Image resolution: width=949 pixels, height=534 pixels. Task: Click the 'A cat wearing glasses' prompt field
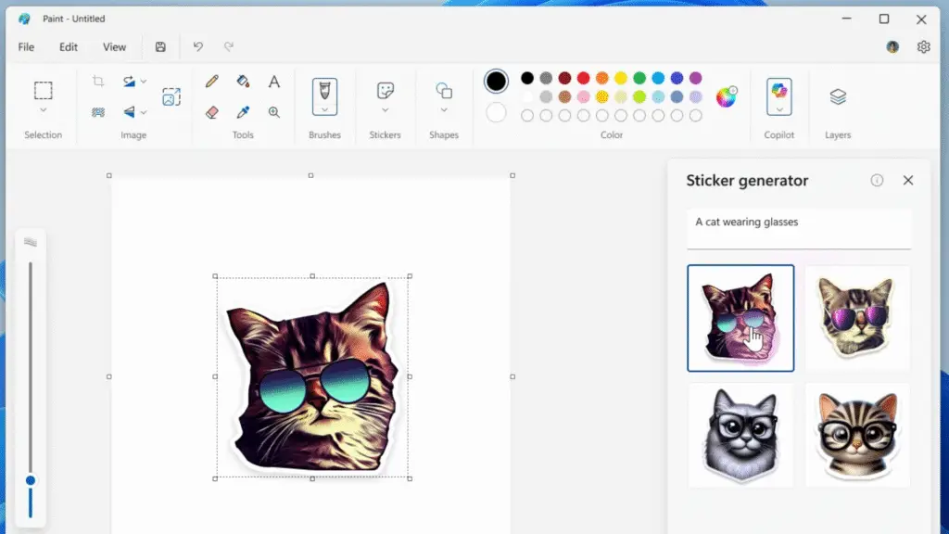798,229
